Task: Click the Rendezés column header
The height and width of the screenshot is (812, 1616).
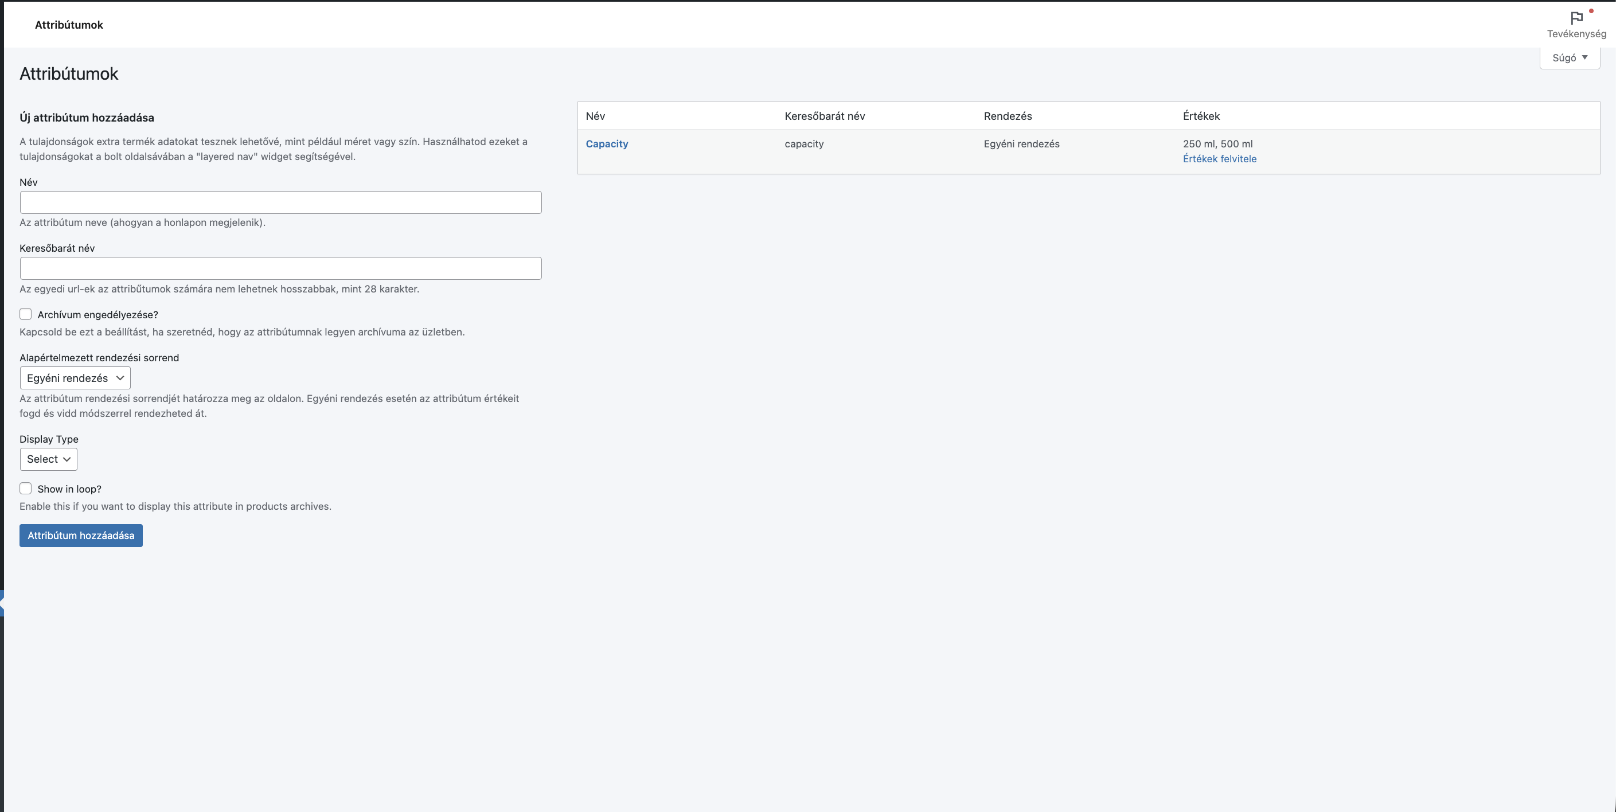Action: 1007,116
